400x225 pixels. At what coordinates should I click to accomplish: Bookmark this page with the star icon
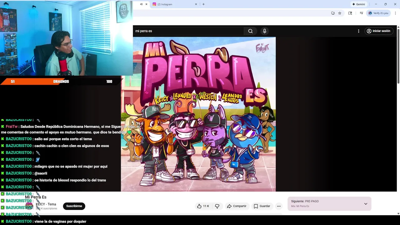pyautogui.click(x=340, y=13)
